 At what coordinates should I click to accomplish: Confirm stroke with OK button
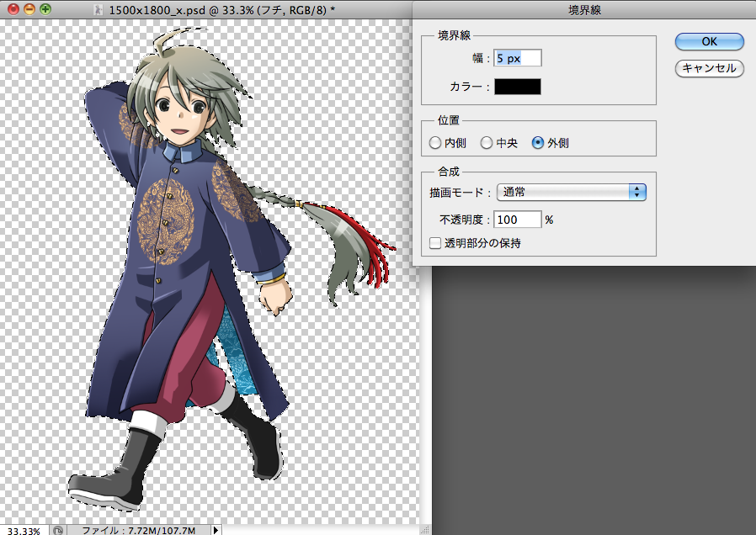709,41
